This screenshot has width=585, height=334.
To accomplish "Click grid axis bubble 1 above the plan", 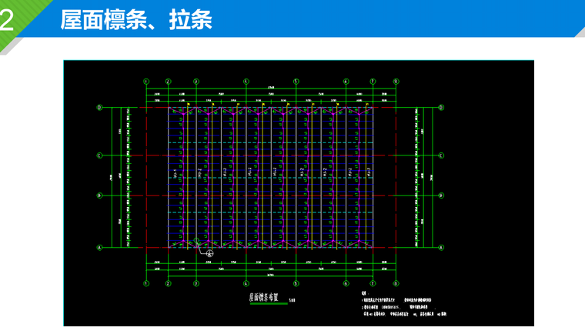I will pos(146,82).
